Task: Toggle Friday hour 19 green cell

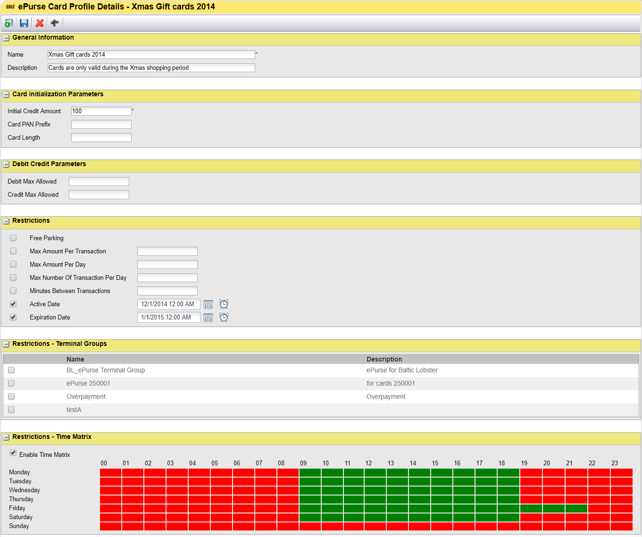Action: click(x=531, y=508)
